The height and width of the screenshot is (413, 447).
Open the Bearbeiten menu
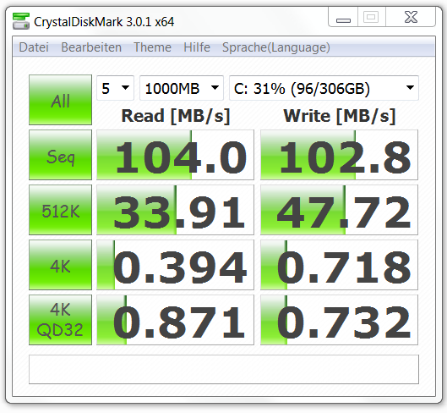click(x=91, y=47)
